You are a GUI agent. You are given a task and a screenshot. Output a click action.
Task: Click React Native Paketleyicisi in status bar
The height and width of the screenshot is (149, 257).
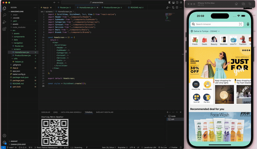(x=46, y=147)
